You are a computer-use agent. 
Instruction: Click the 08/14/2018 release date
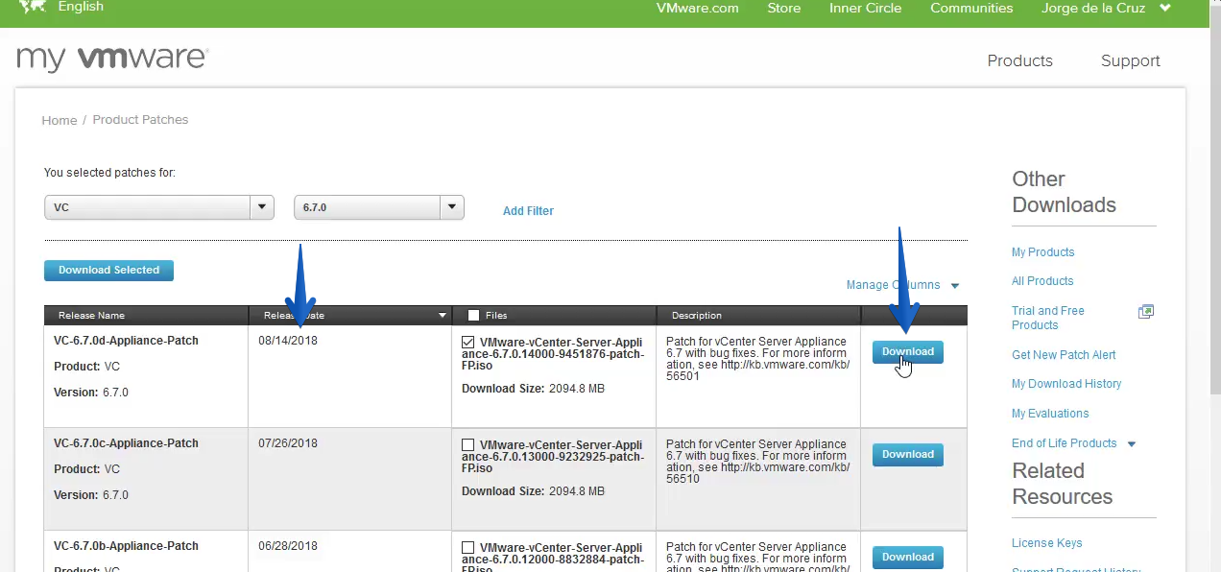click(287, 341)
